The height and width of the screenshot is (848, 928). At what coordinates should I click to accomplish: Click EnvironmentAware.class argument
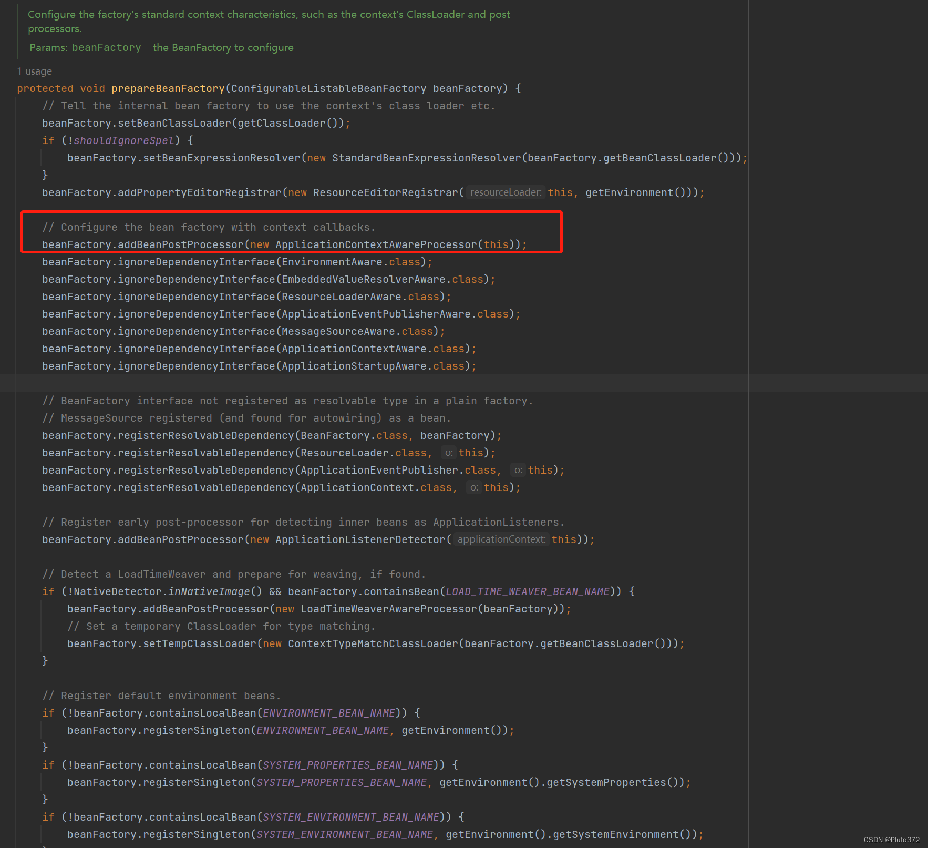point(351,262)
